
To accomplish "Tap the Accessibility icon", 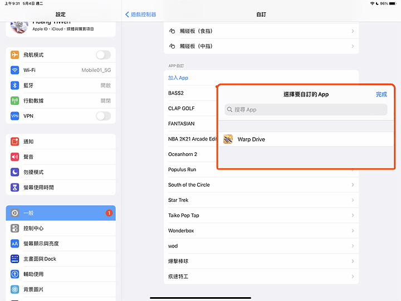I will 14,274.
